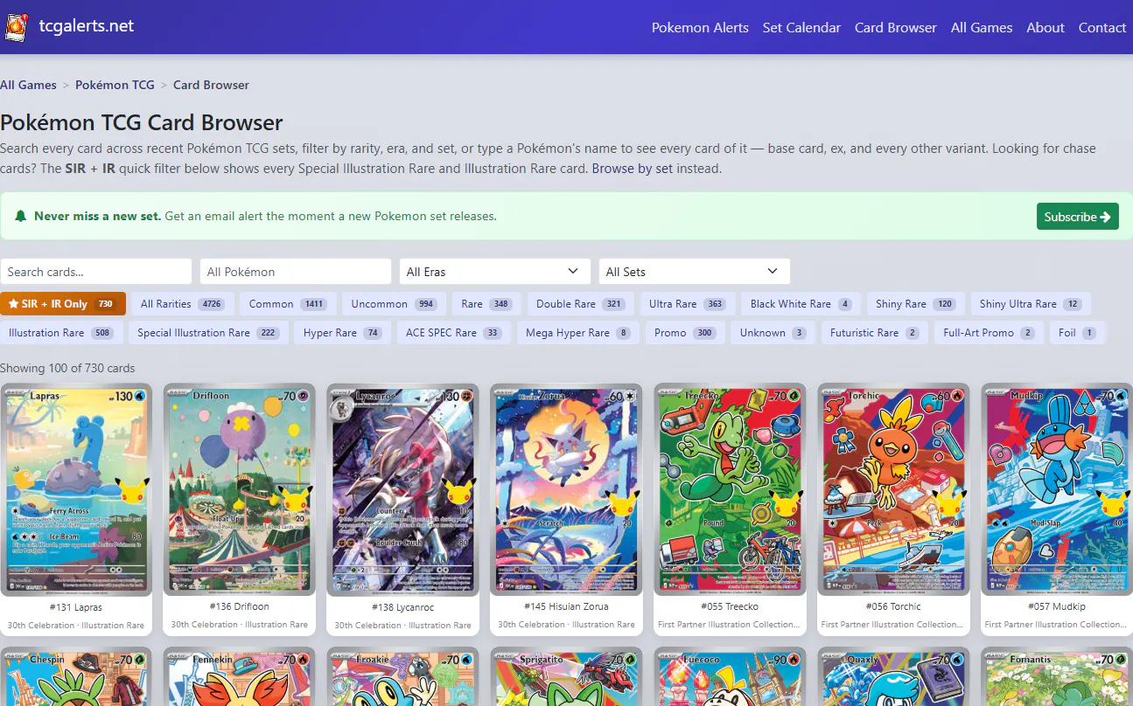Viewport: 1133px width, 706px height.
Task: Open the Fennekin card thumbnail
Action: coord(240,676)
